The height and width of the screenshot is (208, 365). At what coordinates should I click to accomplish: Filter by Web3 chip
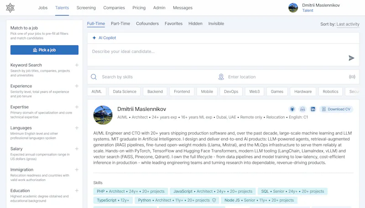tap(255, 91)
